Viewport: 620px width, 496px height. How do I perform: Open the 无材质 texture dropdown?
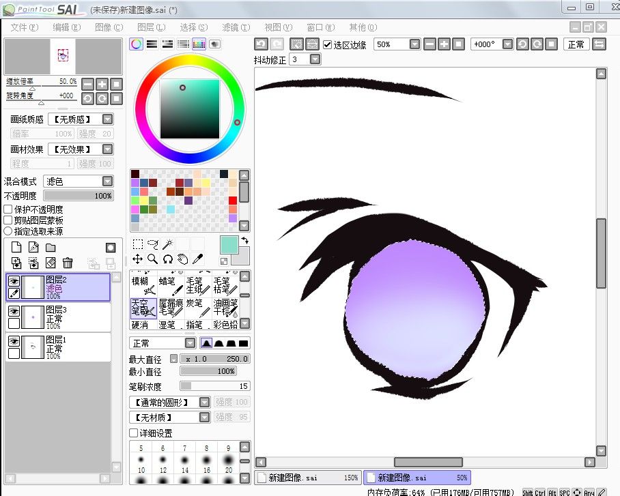(204, 418)
